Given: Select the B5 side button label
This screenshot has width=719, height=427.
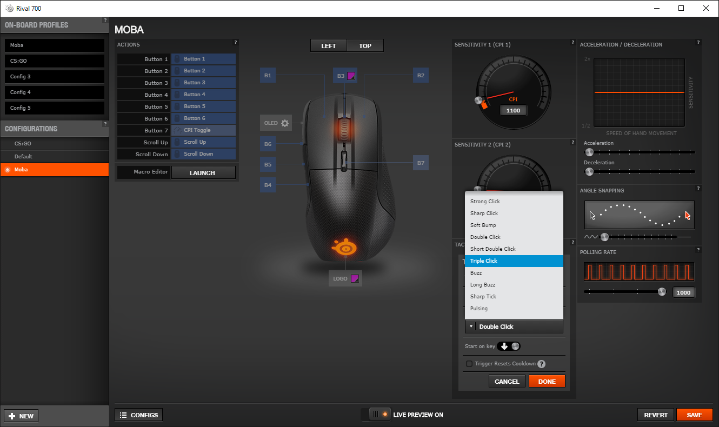Looking at the screenshot, I should 268,164.
